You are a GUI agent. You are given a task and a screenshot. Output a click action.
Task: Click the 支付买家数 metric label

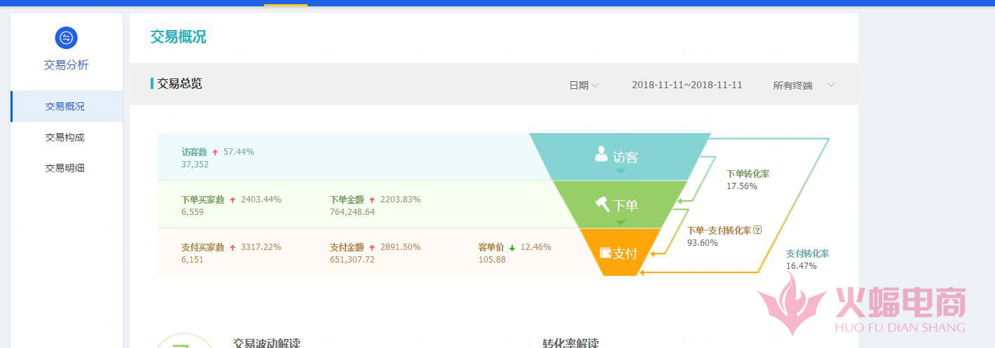(x=203, y=247)
